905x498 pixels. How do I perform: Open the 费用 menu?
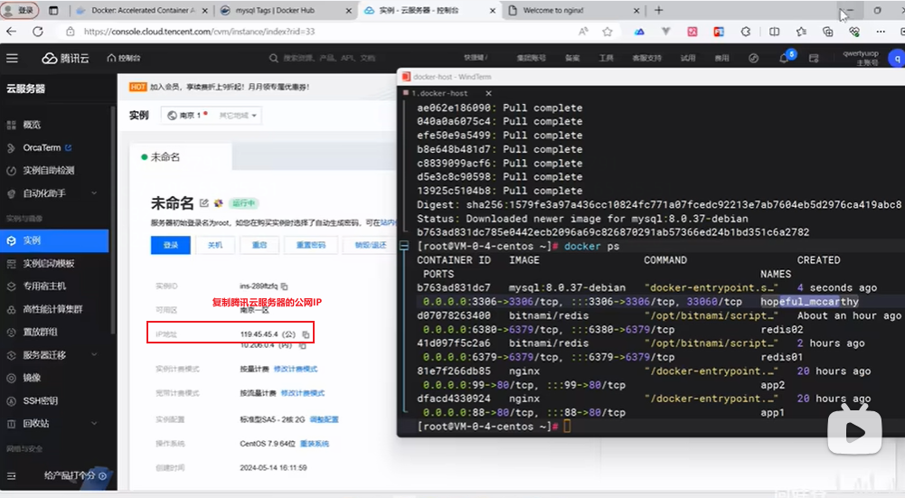(721, 58)
